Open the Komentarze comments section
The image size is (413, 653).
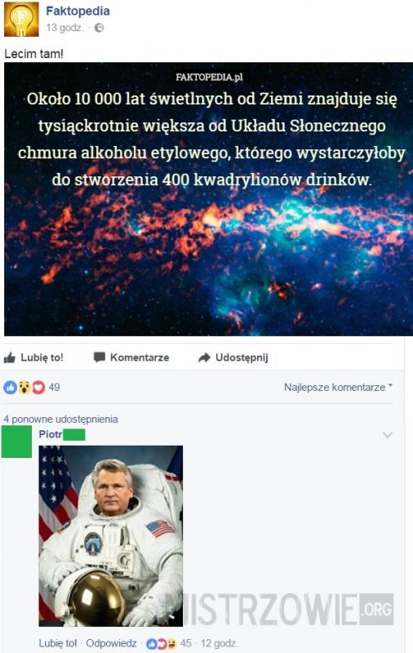pyautogui.click(x=131, y=358)
